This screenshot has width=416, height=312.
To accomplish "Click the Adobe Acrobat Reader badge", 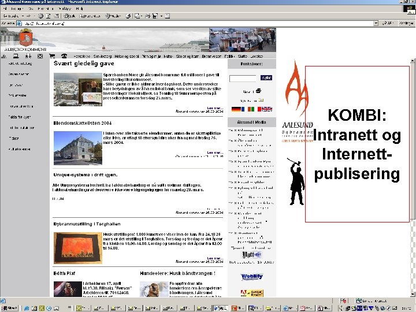I will 252,293.
